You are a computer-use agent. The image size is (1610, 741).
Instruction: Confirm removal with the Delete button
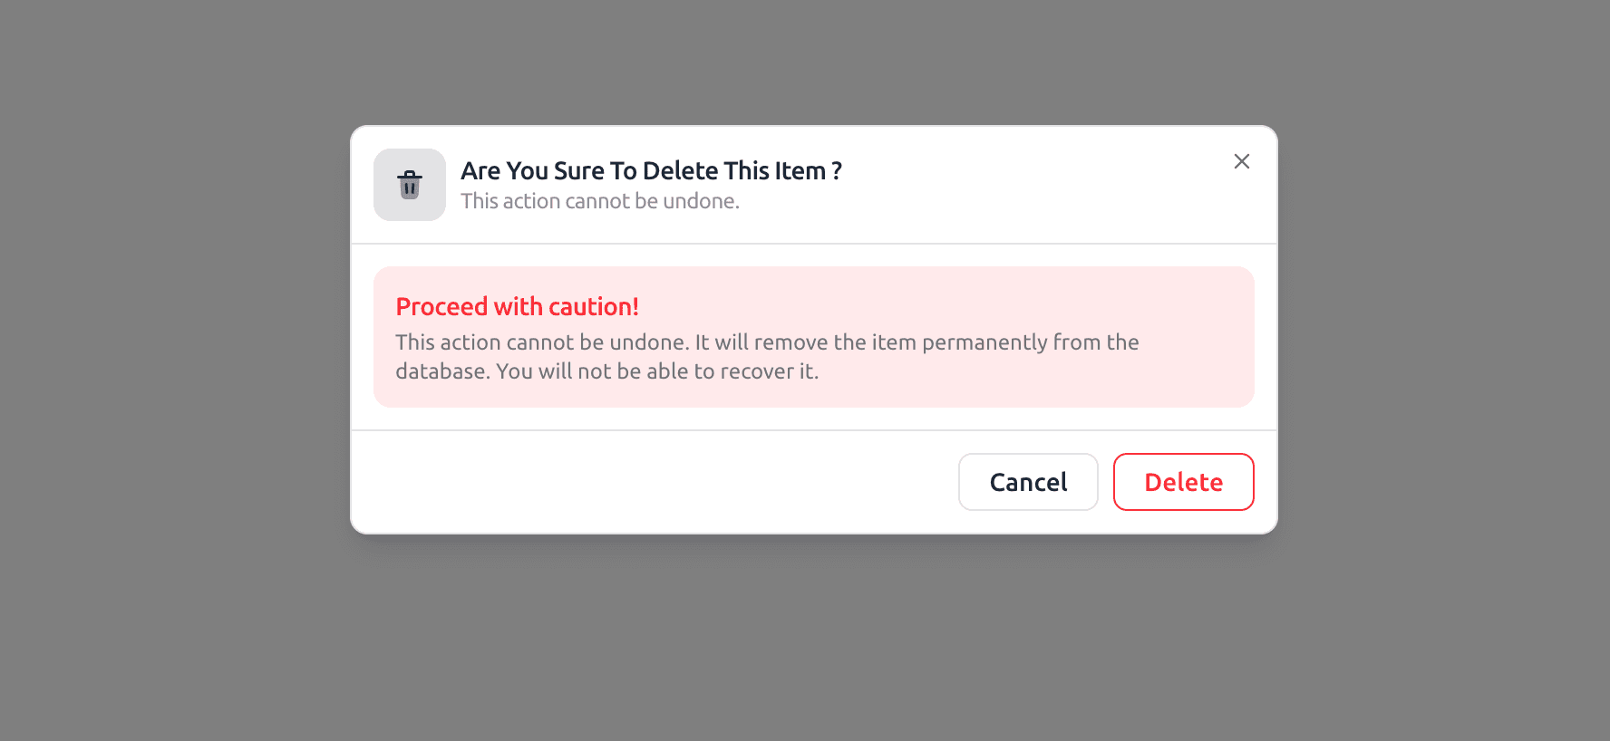(1183, 482)
